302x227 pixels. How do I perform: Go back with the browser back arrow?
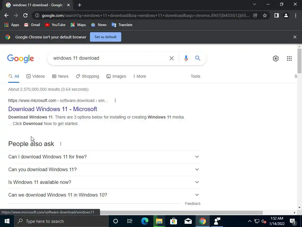point(6,15)
